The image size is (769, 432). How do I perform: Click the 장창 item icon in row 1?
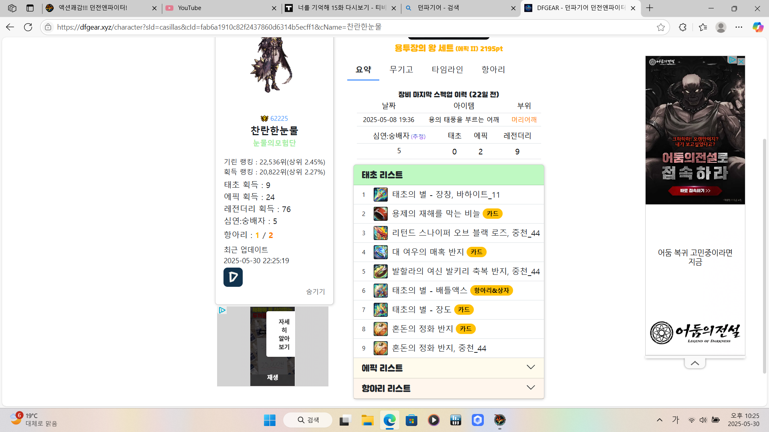point(380,195)
